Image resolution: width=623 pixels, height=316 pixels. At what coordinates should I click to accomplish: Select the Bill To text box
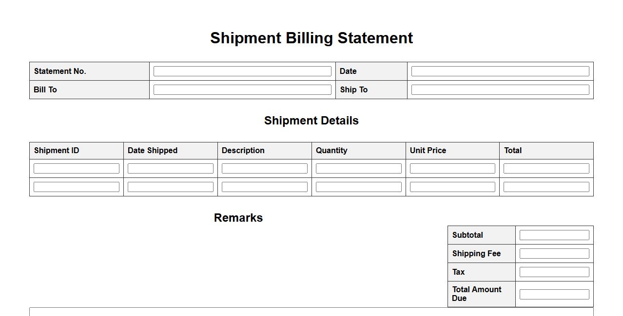pos(242,90)
